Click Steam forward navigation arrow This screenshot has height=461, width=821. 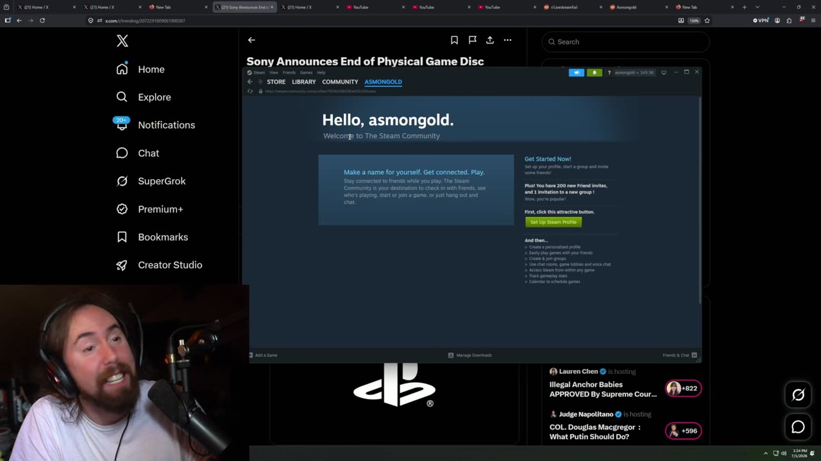pos(259,82)
